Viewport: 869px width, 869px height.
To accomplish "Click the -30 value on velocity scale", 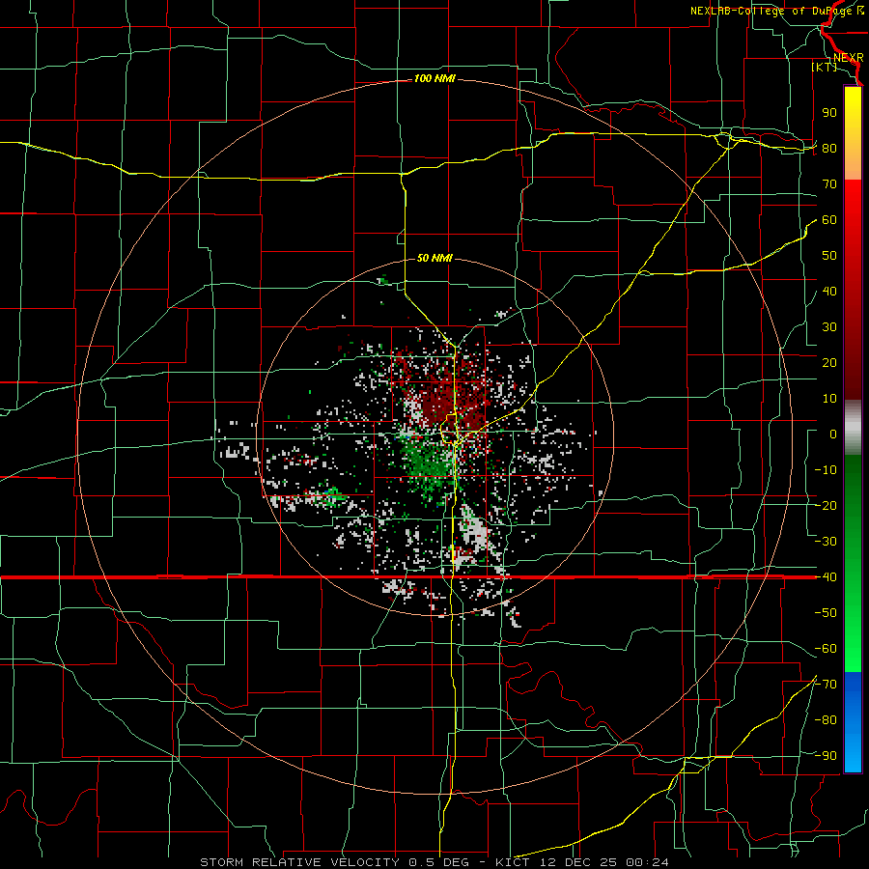I will click(x=826, y=542).
